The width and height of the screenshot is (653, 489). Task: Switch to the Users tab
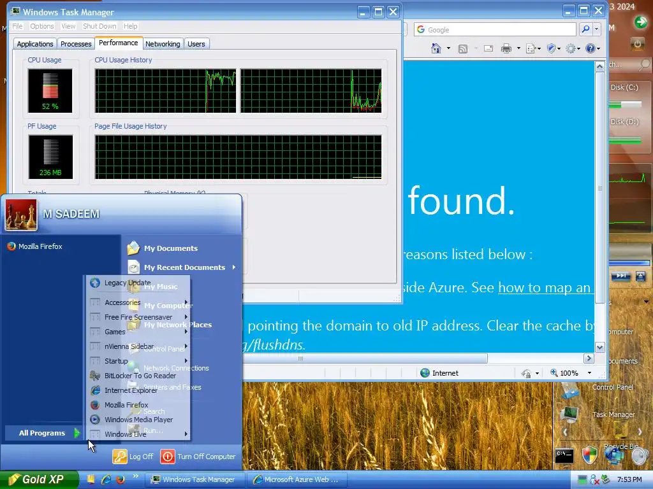pos(196,44)
